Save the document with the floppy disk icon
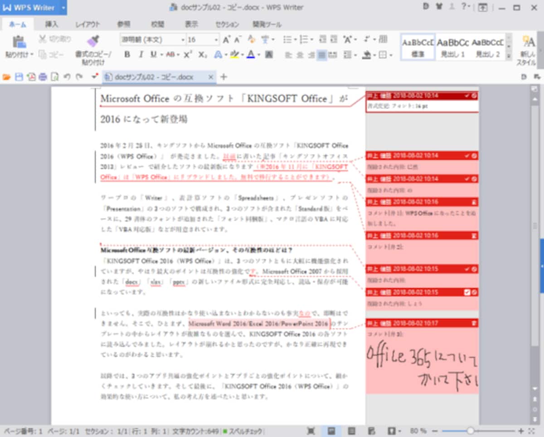 click(19, 77)
